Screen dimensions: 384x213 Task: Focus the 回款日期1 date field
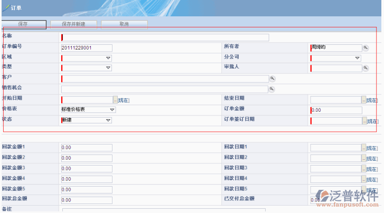(336, 148)
